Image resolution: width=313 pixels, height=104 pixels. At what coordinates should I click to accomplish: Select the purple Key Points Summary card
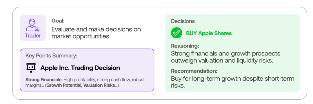point(87,70)
